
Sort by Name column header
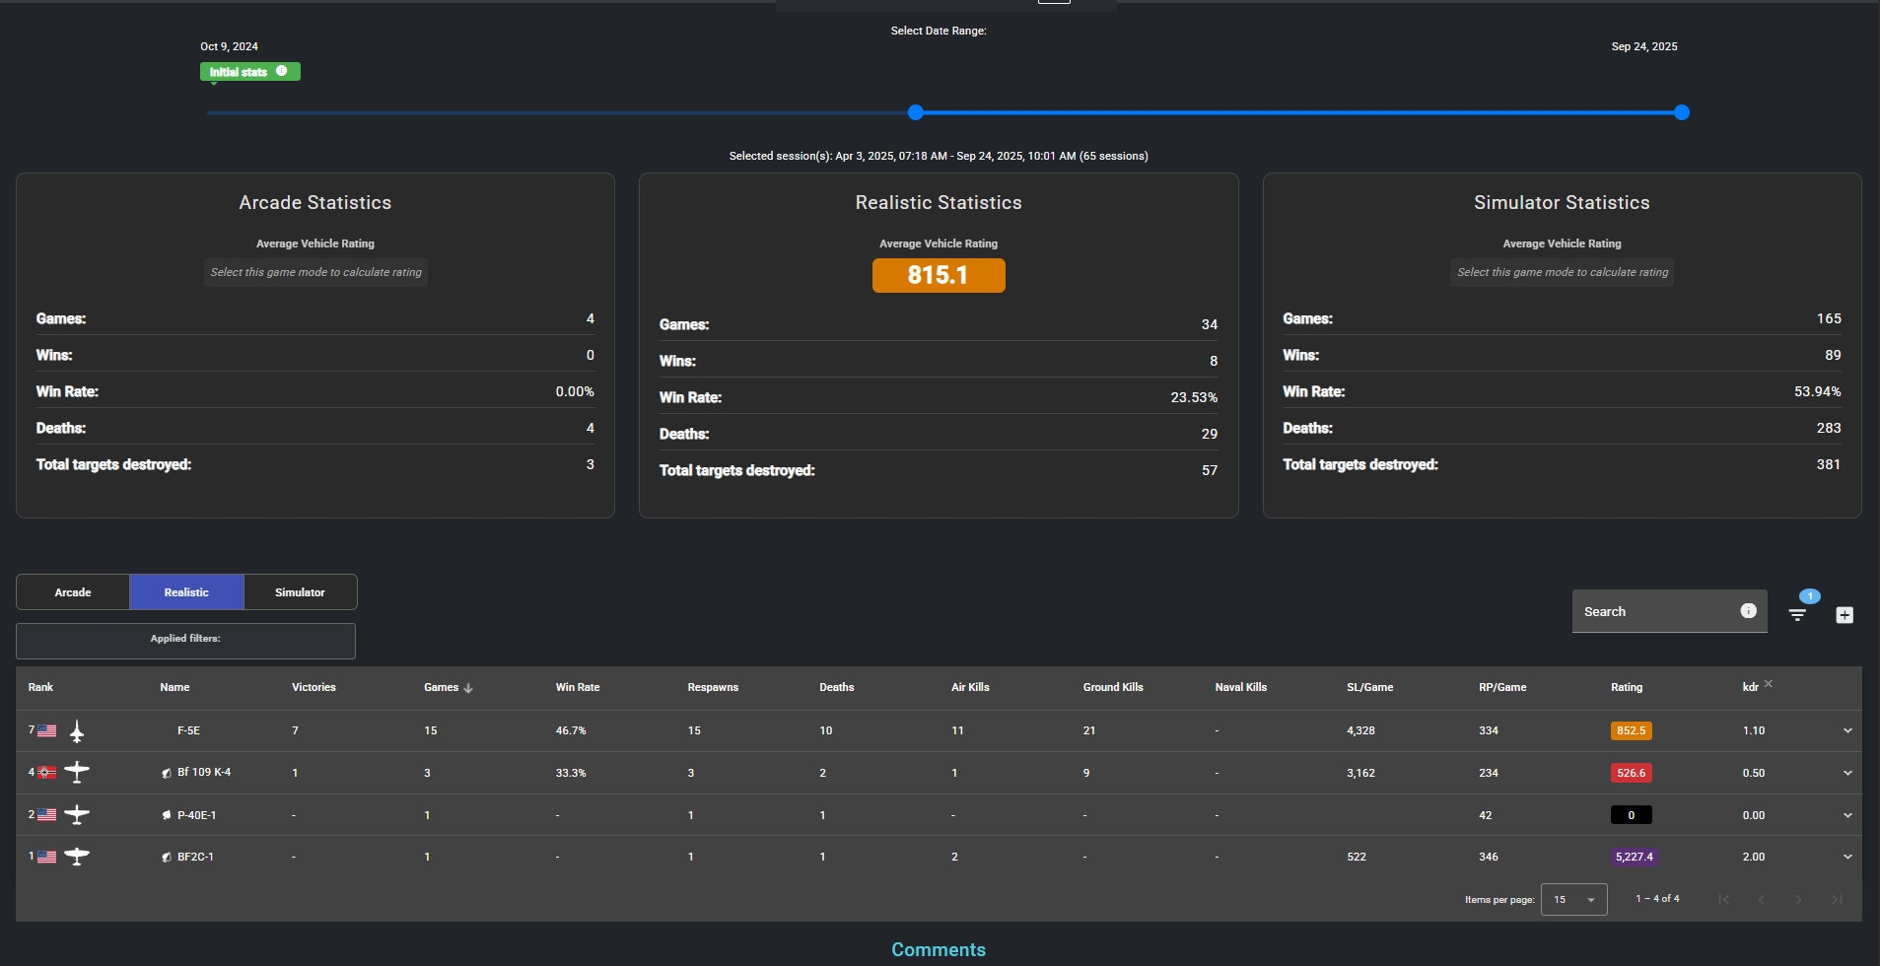pos(174,687)
